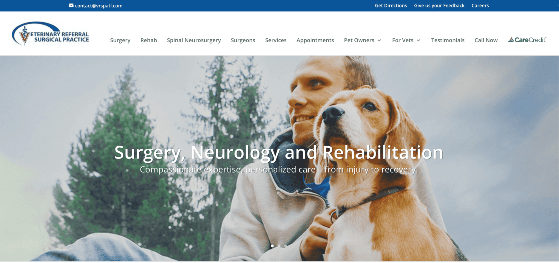The image size is (559, 263).
Task: Open the Careers link
Action: click(x=480, y=5)
